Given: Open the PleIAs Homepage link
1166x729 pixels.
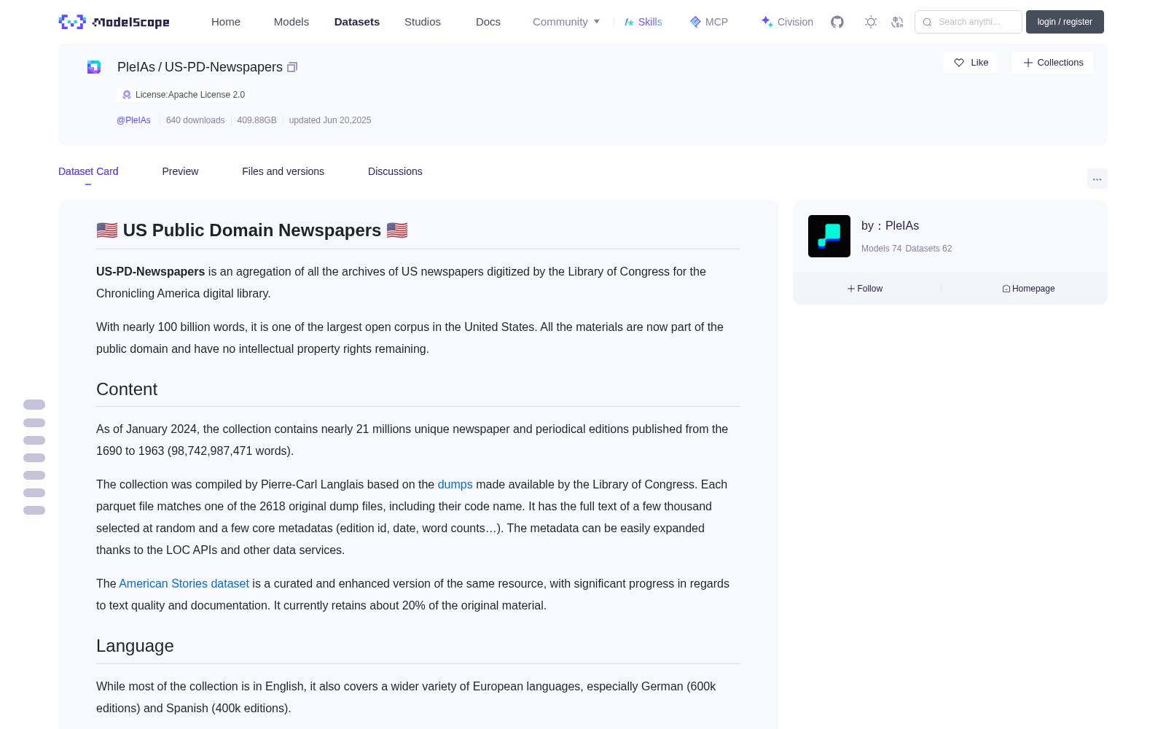Looking at the screenshot, I should click(x=1028, y=289).
